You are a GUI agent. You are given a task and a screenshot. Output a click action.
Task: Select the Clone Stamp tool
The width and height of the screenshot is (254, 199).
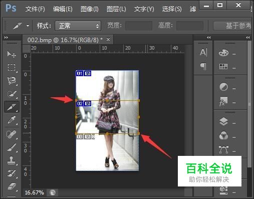[12, 160]
